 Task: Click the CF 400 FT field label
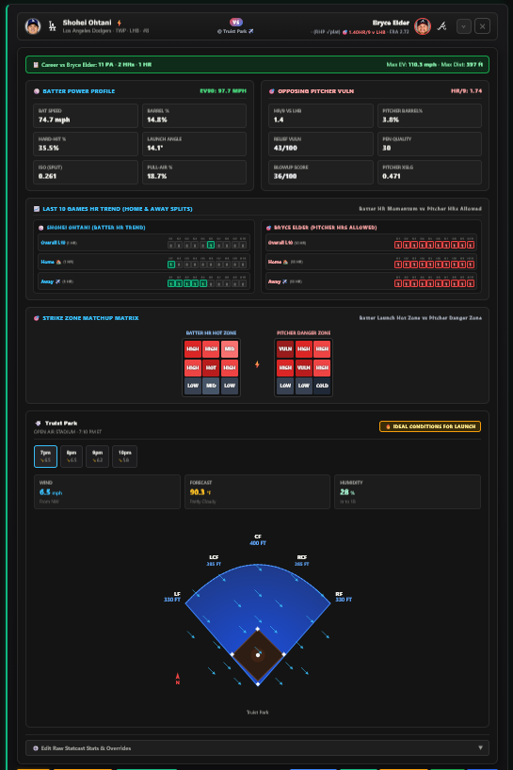point(258,539)
